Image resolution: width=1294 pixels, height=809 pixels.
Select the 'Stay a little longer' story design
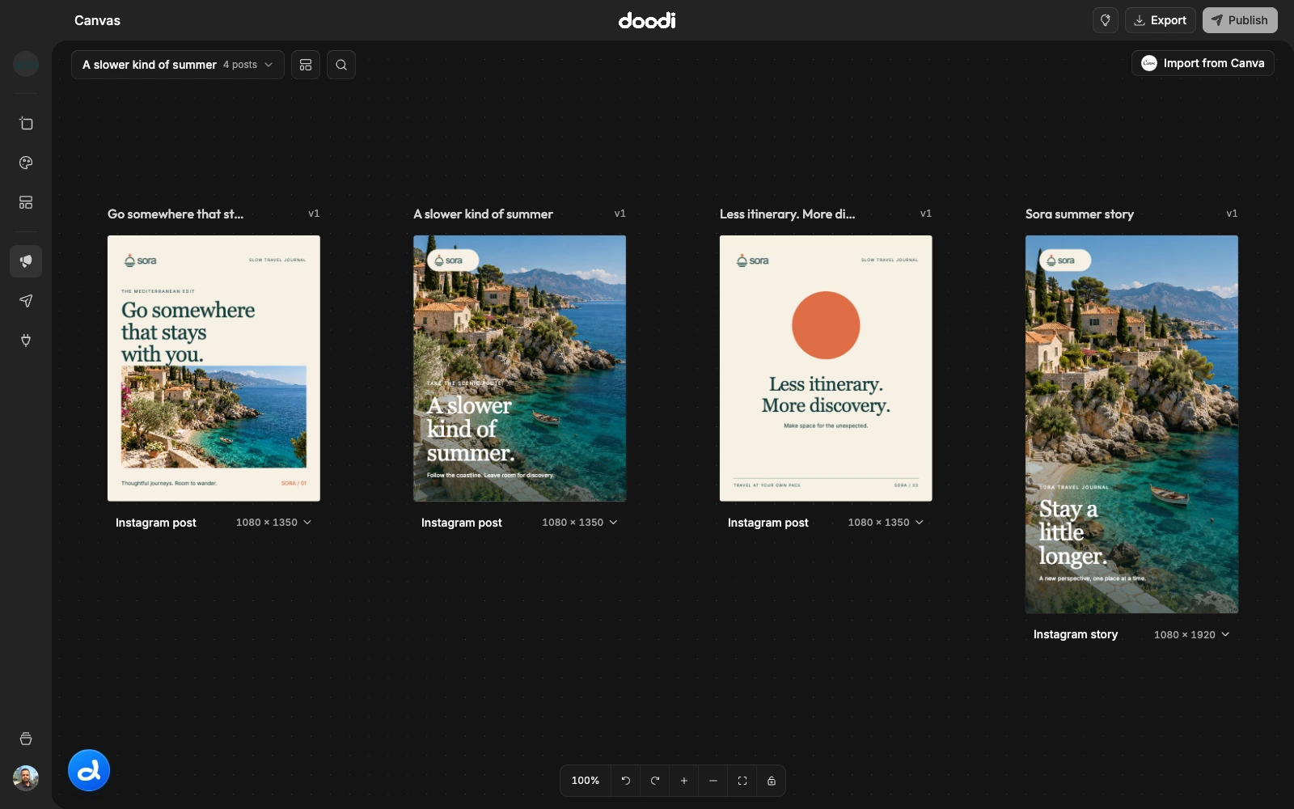1131,424
